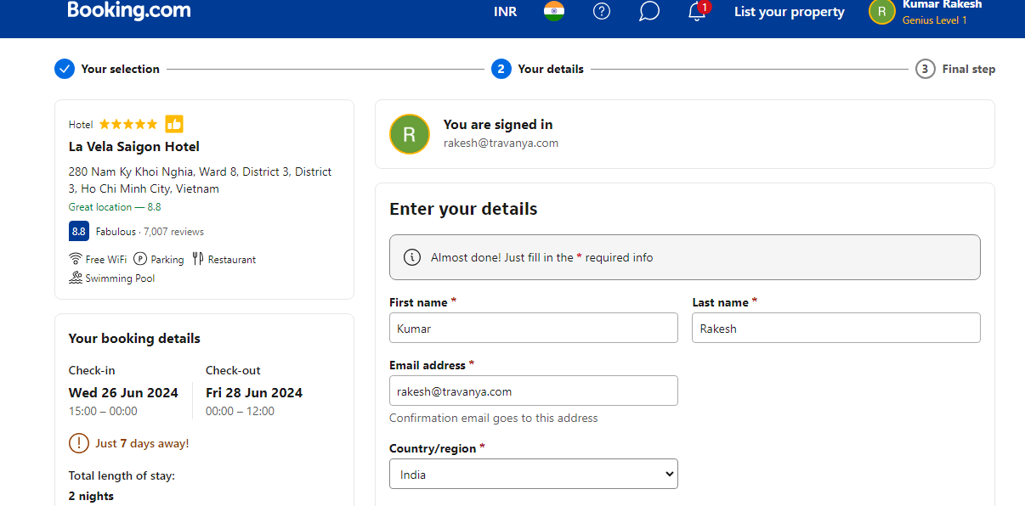
Task: Click the Booking.com logo
Action: (129, 10)
